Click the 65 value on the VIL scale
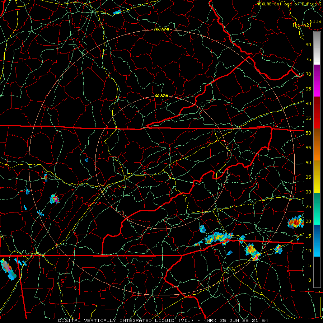The height and width of the screenshot is (323, 323). (x=308, y=89)
